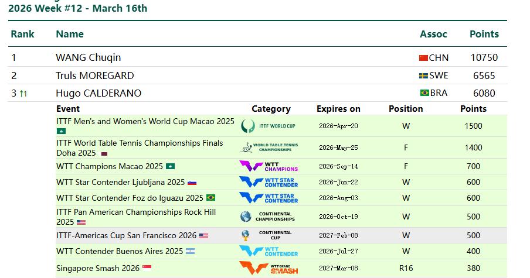This screenshot has width=530, height=278.
Task: Collapse Hugo CALDERANO's event details
Action: tap(98, 93)
